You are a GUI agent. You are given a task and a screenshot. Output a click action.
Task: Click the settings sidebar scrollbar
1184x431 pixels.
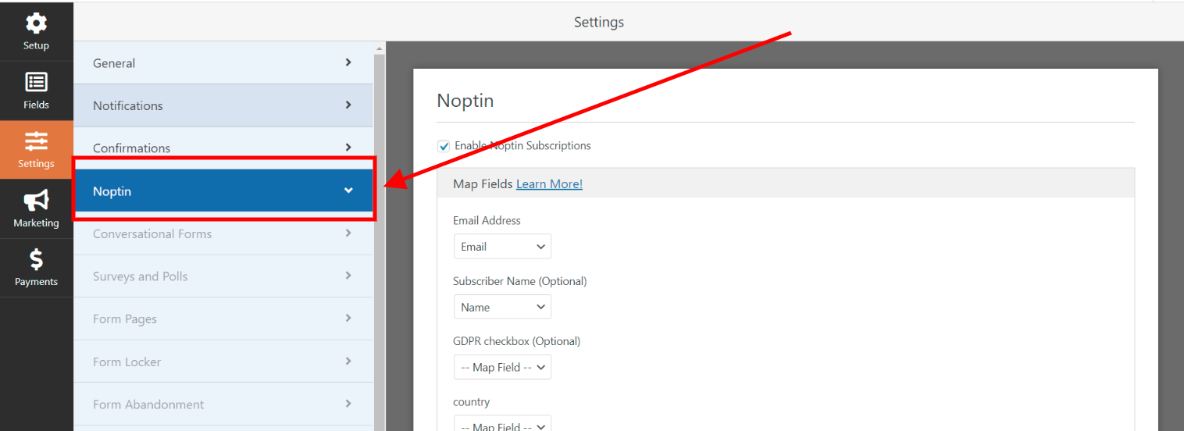[x=380, y=242]
